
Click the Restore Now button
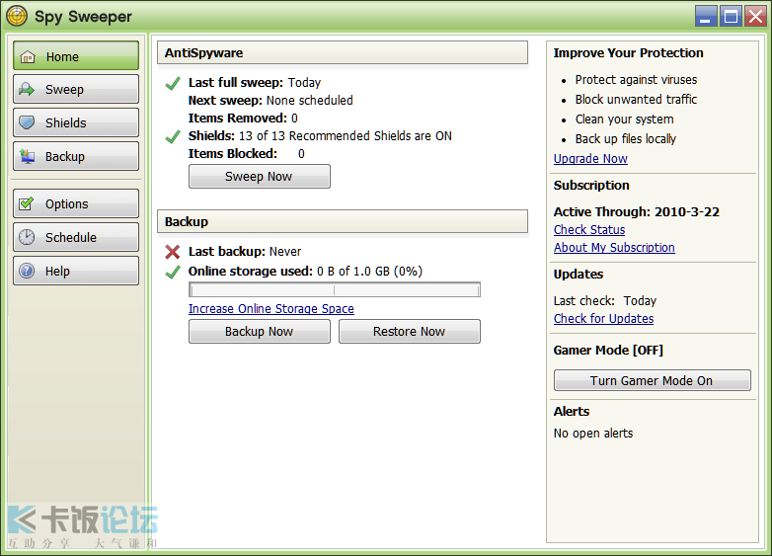(x=410, y=332)
